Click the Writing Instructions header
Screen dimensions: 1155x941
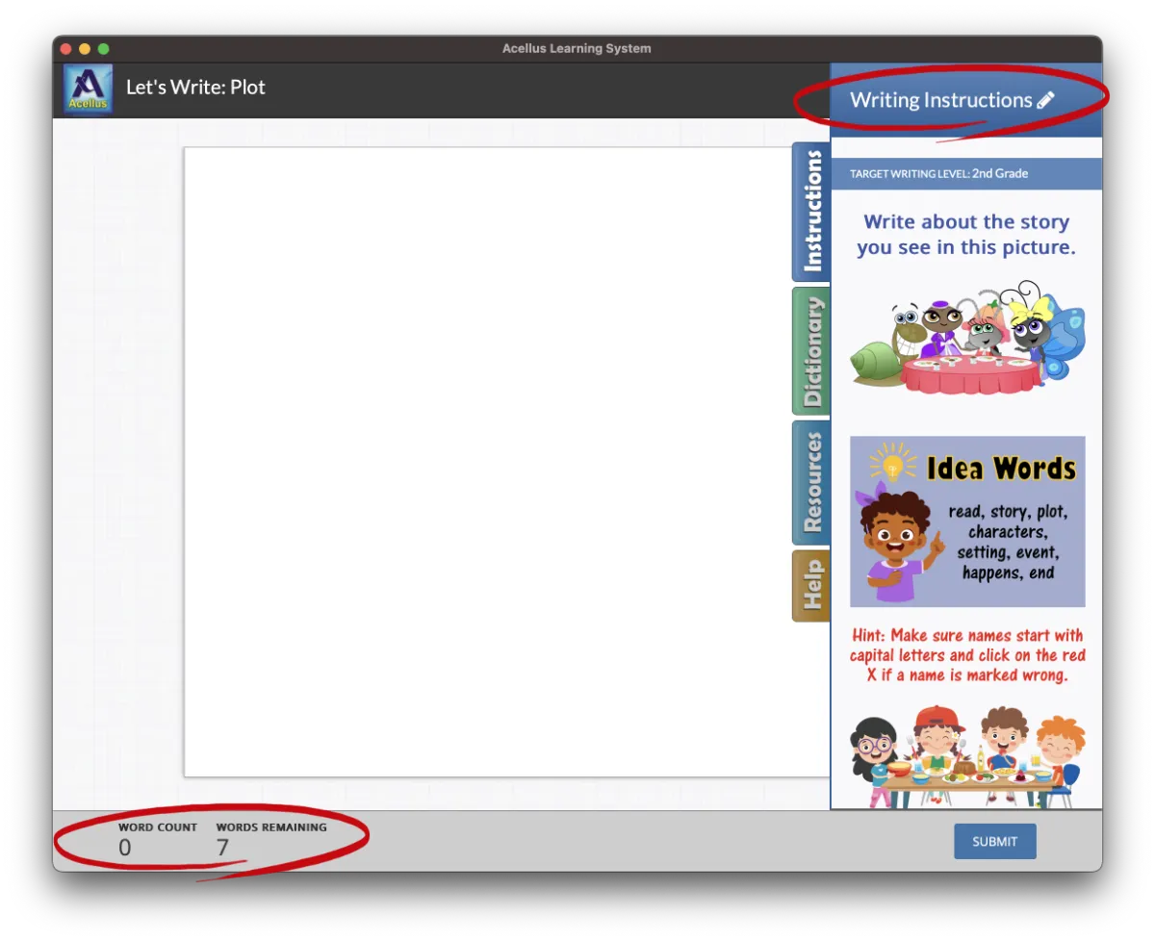click(x=941, y=99)
